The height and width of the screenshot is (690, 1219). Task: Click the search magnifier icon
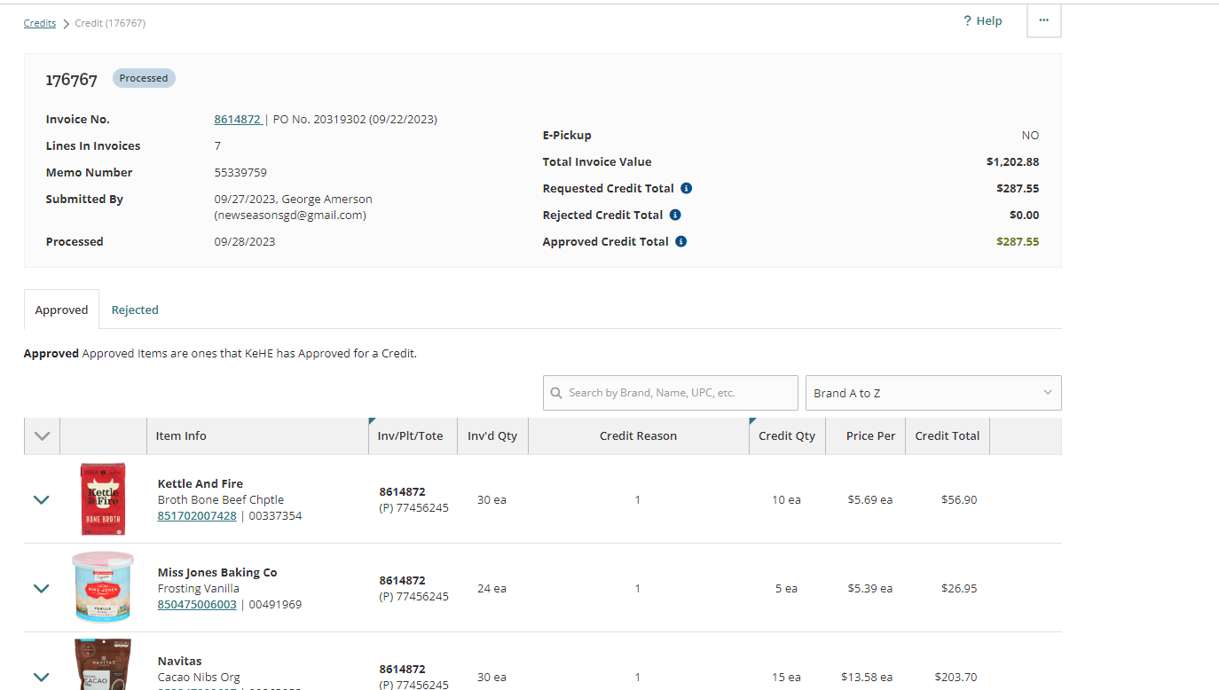(x=556, y=393)
